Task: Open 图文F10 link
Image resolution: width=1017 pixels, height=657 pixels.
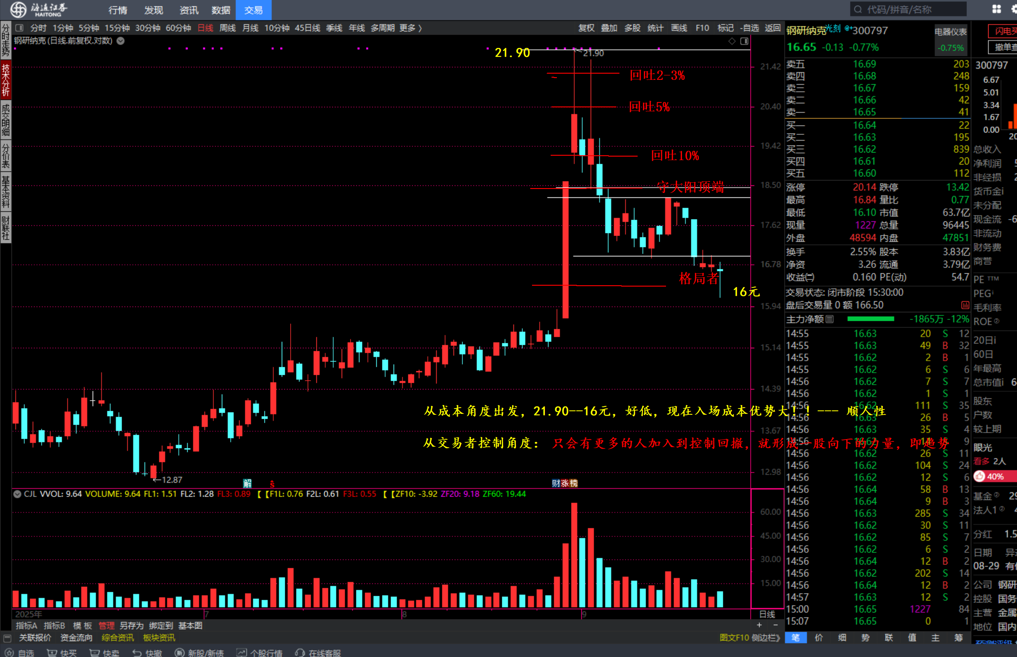Action: click(734, 637)
